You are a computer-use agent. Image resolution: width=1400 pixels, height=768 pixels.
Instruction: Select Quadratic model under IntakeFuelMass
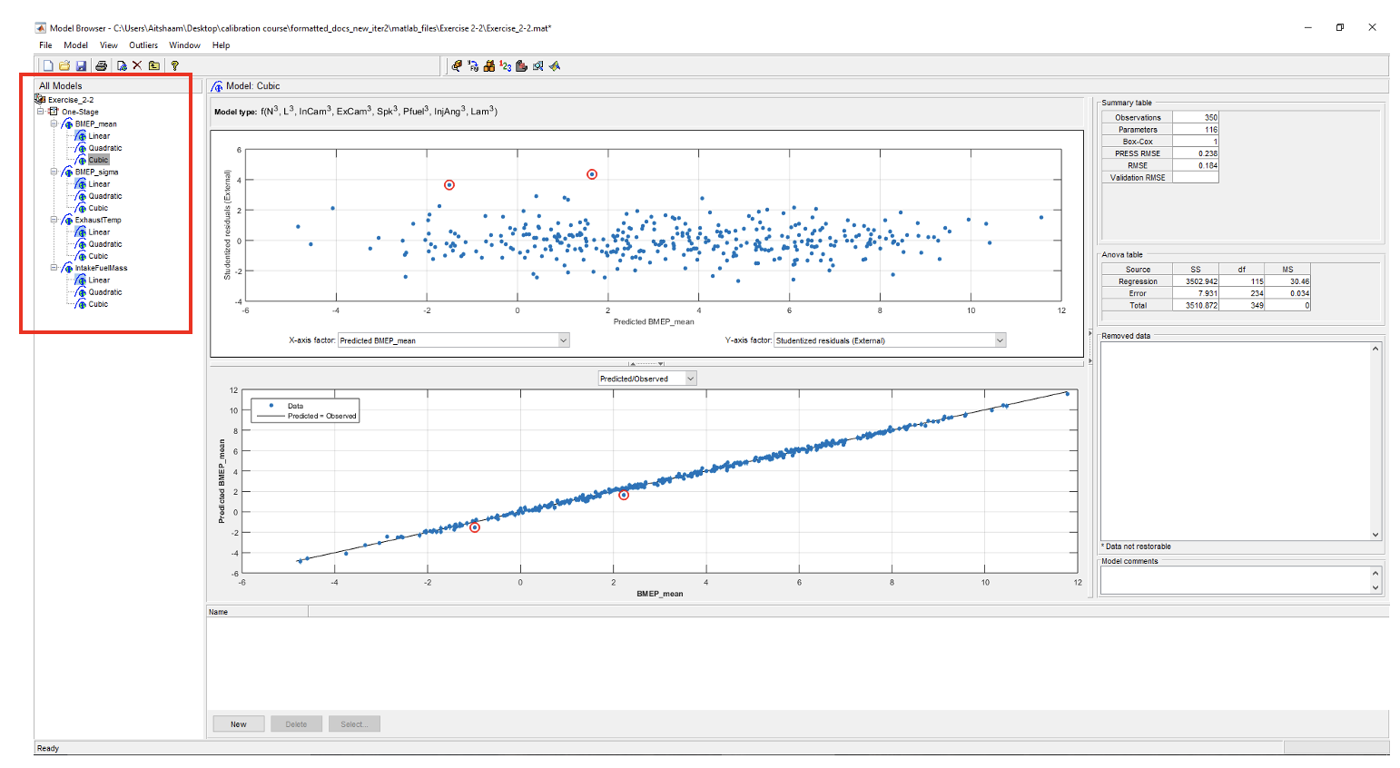tap(105, 292)
